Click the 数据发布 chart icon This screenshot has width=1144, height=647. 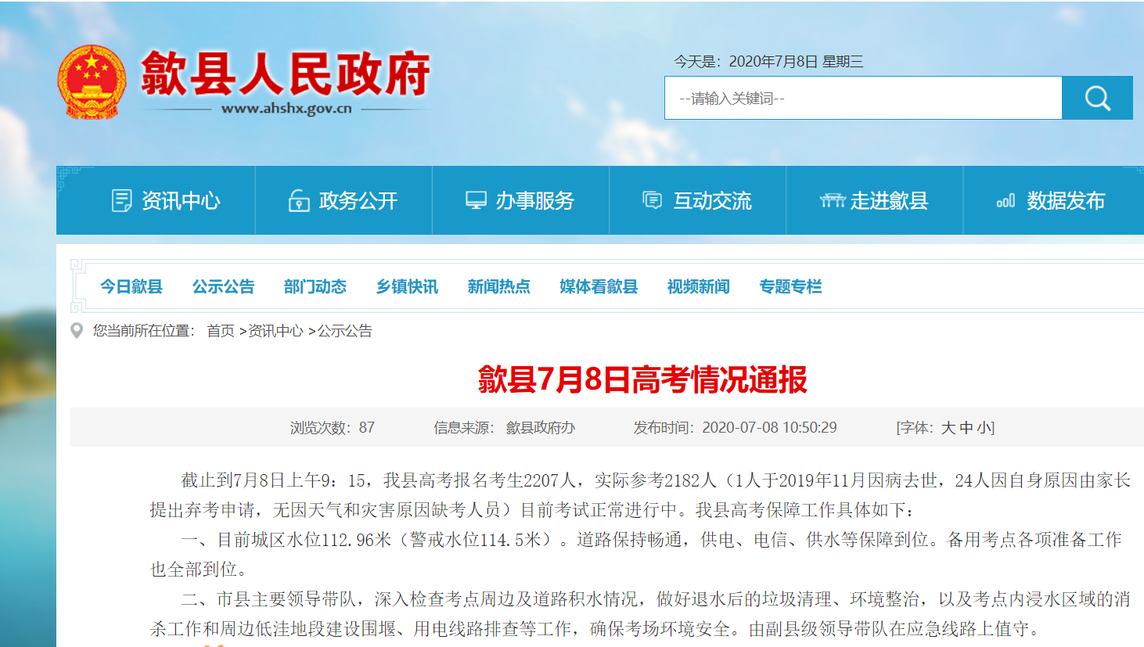pos(1005,201)
